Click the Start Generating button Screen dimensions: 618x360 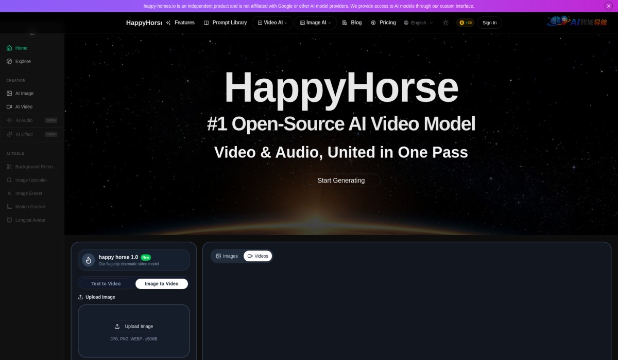click(x=341, y=181)
